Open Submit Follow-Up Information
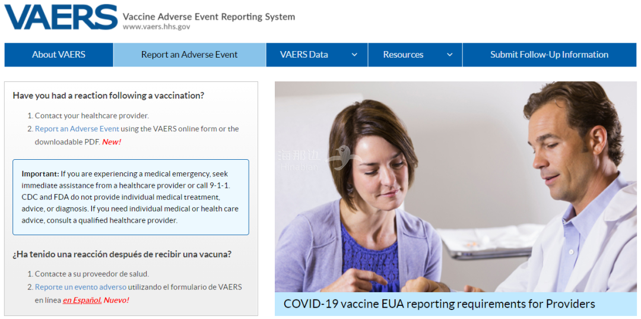This screenshot has height=319, width=641. (x=550, y=55)
